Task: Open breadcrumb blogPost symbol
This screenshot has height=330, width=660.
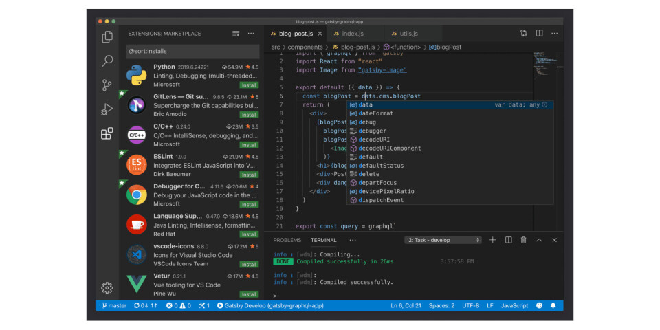Action: point(445,47)
